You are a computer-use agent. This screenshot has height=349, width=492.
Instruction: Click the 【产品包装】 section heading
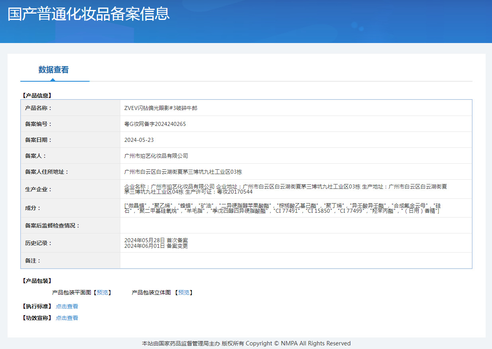(37, 281)
